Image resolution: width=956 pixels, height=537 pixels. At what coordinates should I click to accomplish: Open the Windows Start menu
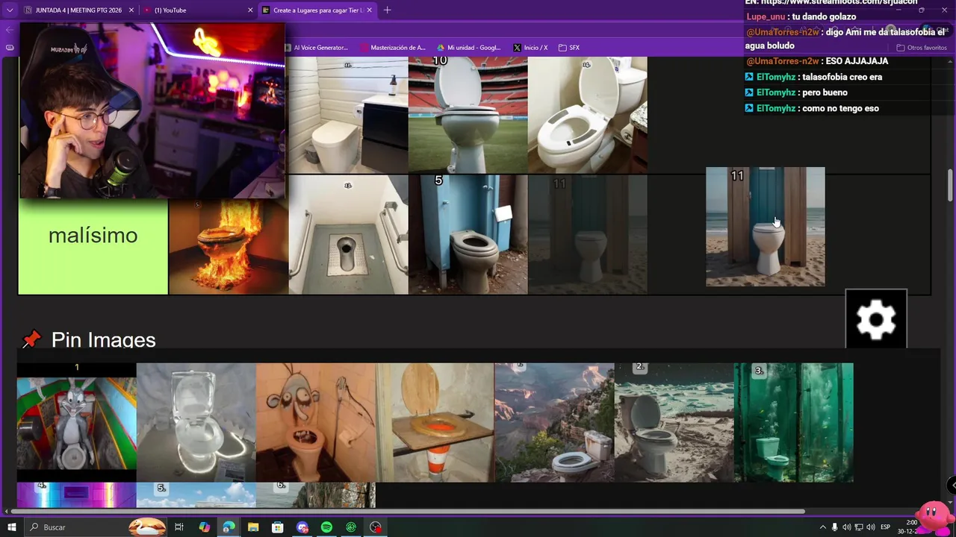click(x=11, y=527)
